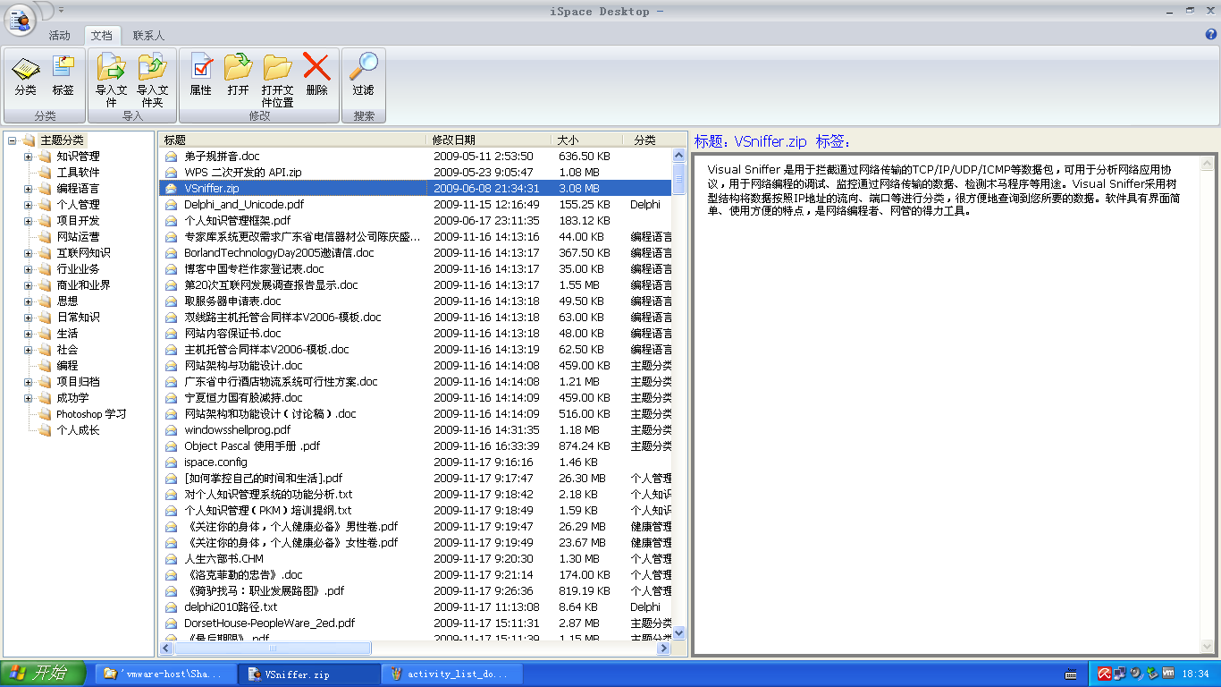Expand the 项目开发 tree node

[x=29, y=221]
